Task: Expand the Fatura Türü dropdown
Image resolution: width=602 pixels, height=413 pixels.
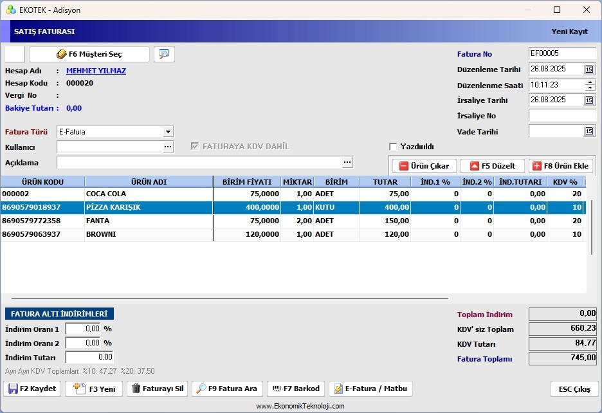Action: (168, 132)
